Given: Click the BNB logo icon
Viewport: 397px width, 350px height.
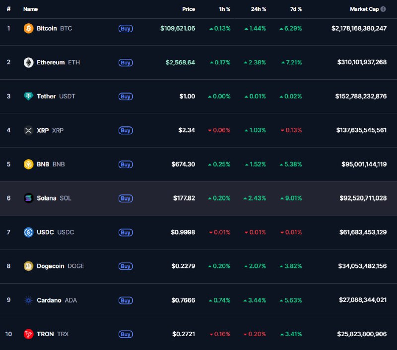Looking at the screenshot, I should pyautogui.click(x=29, y=164).
